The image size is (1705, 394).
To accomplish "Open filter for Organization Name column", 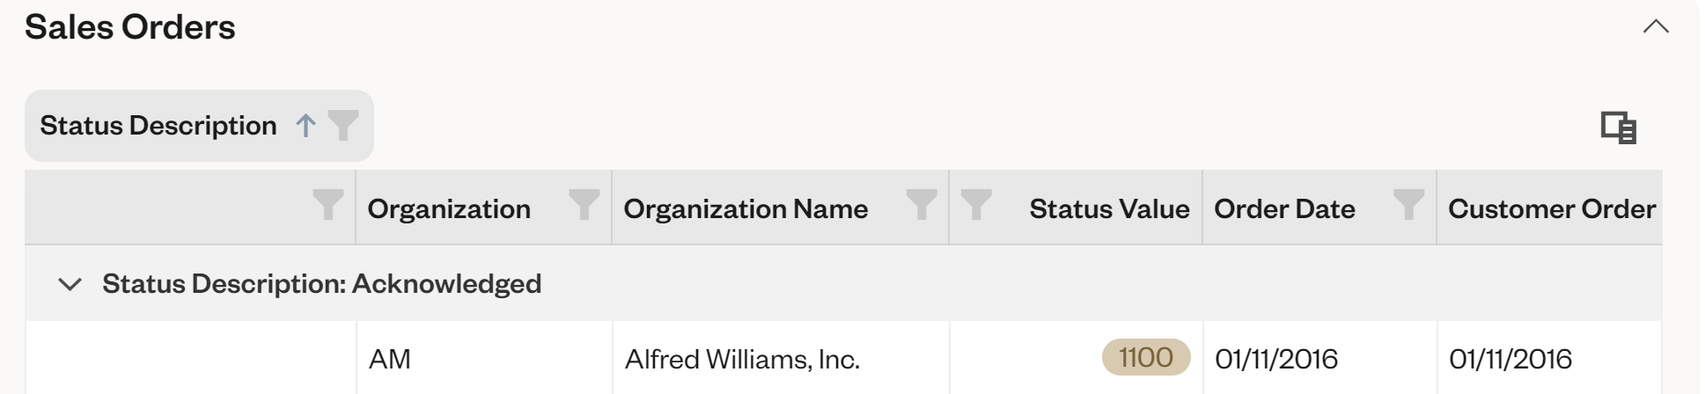I will pyautogui.click(x=922, y=204).
